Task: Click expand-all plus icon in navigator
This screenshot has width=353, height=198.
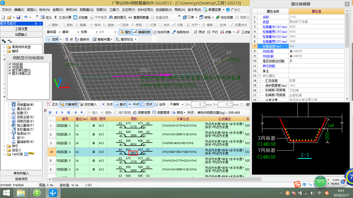Action: pyautogui.click(x=4, y=41)
